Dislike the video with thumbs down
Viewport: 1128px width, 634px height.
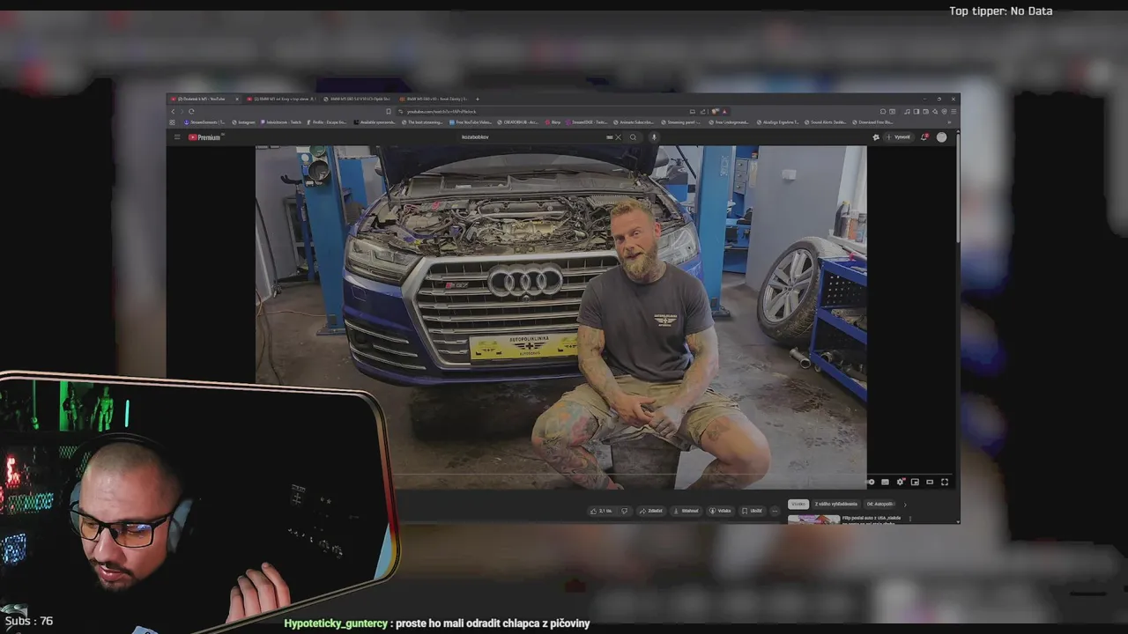(625, 511)
